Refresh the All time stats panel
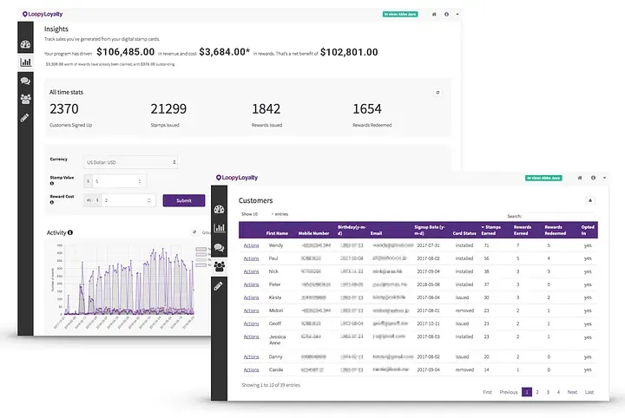The width and height of the screenshot is (625, 418). [x=437, y=92]
